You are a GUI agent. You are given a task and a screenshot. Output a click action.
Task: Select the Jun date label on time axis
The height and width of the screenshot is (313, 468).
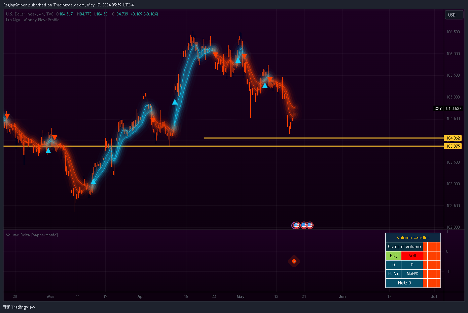[342, 297]
